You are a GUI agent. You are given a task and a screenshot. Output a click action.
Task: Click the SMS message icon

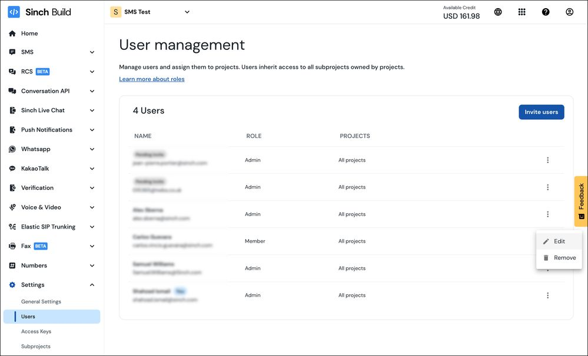(12, 52)
